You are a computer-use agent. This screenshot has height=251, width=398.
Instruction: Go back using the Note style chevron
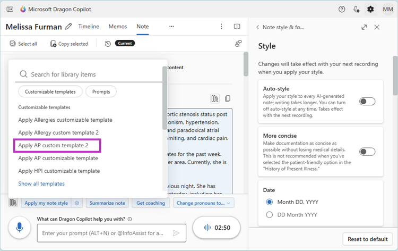tap(257, 27)
